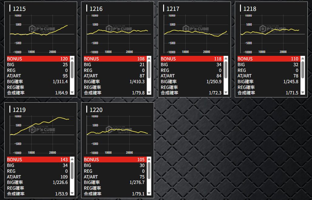The image size is (312, 200).
Task: Click 合成確率 value 1/72.3
Action: point(215,93)
